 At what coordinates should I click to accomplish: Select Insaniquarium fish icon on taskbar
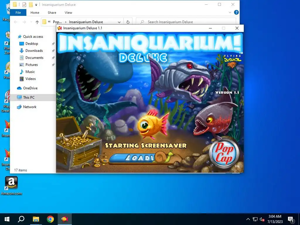point(65,219)
